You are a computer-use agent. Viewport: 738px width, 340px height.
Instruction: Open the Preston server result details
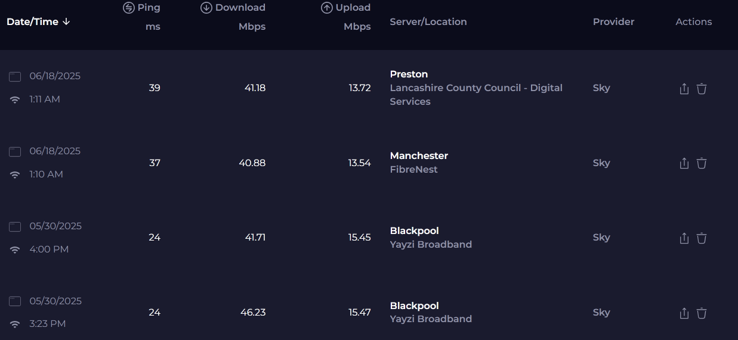409,74
